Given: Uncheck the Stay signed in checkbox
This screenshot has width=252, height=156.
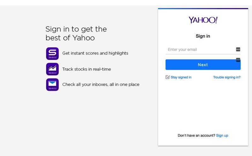Looking at the screenshot, I should pos(167,77).
